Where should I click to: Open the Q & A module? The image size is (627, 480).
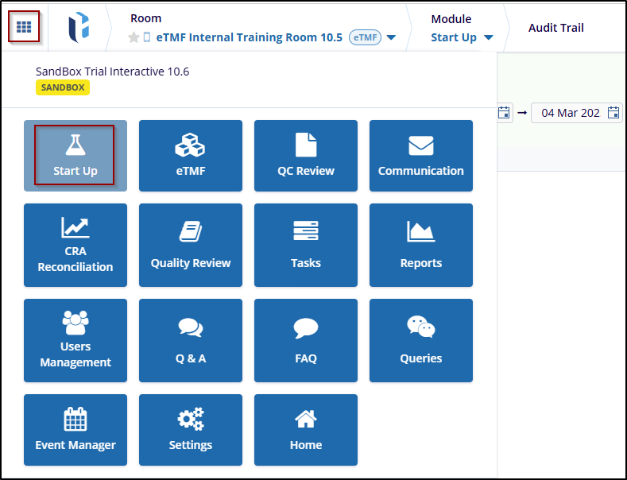pos(190,340)
